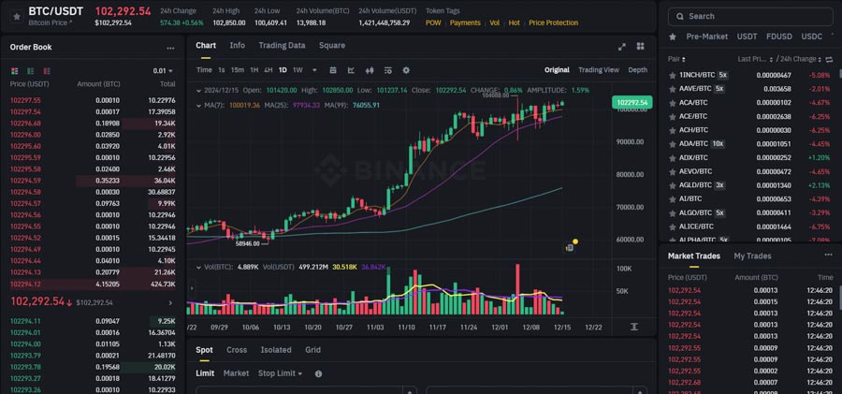Image resolution: width=842 pixels, height=394 pixels.
Task: Open Market Trades more options menu
Action: 829,255
